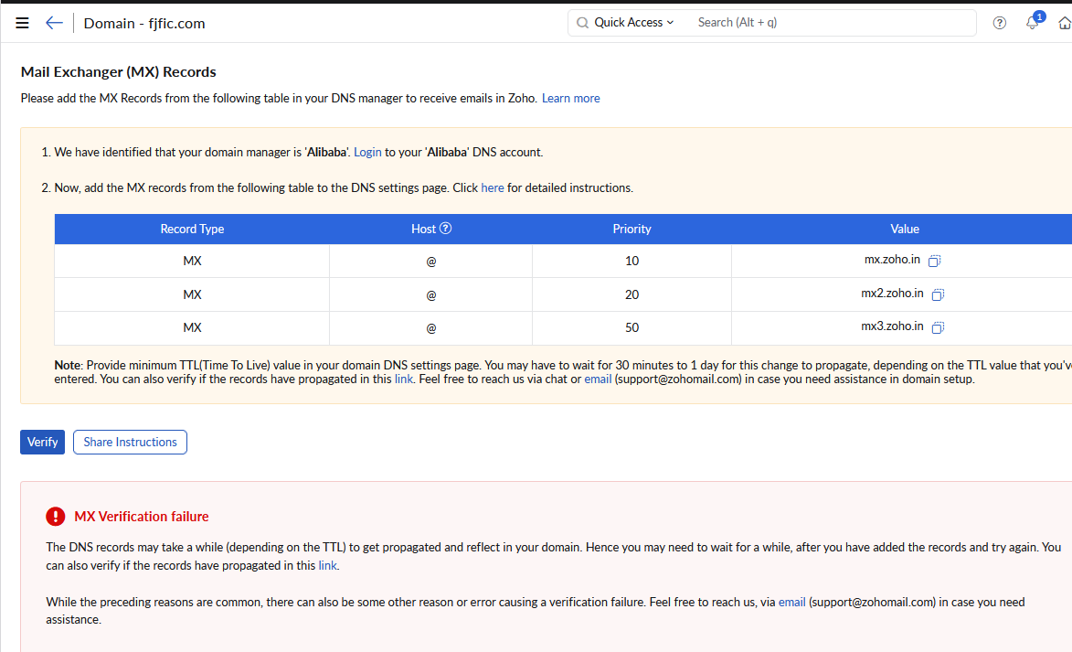Click Host column help icon
Screen dimensions: 1072x652
coord(446,229)
